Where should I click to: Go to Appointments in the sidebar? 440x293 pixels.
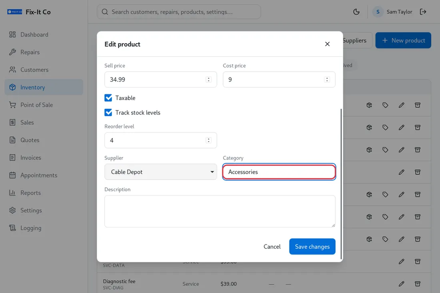[x=44, y=175]
